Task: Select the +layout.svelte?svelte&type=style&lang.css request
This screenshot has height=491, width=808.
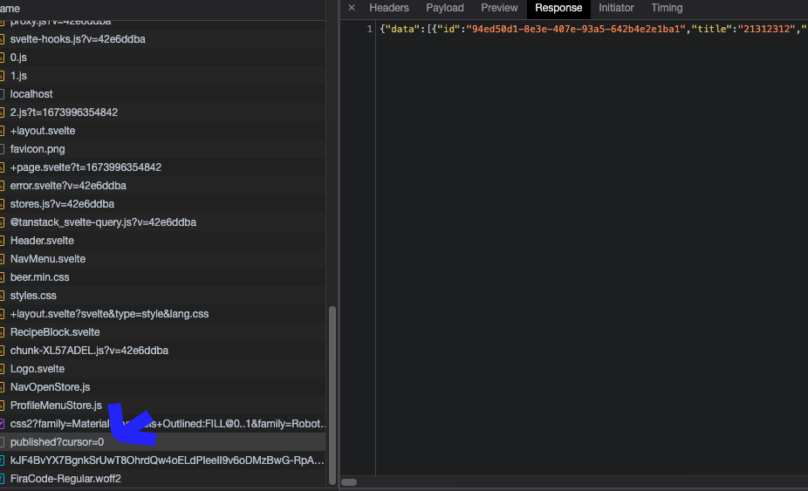Action: (163, 313)
